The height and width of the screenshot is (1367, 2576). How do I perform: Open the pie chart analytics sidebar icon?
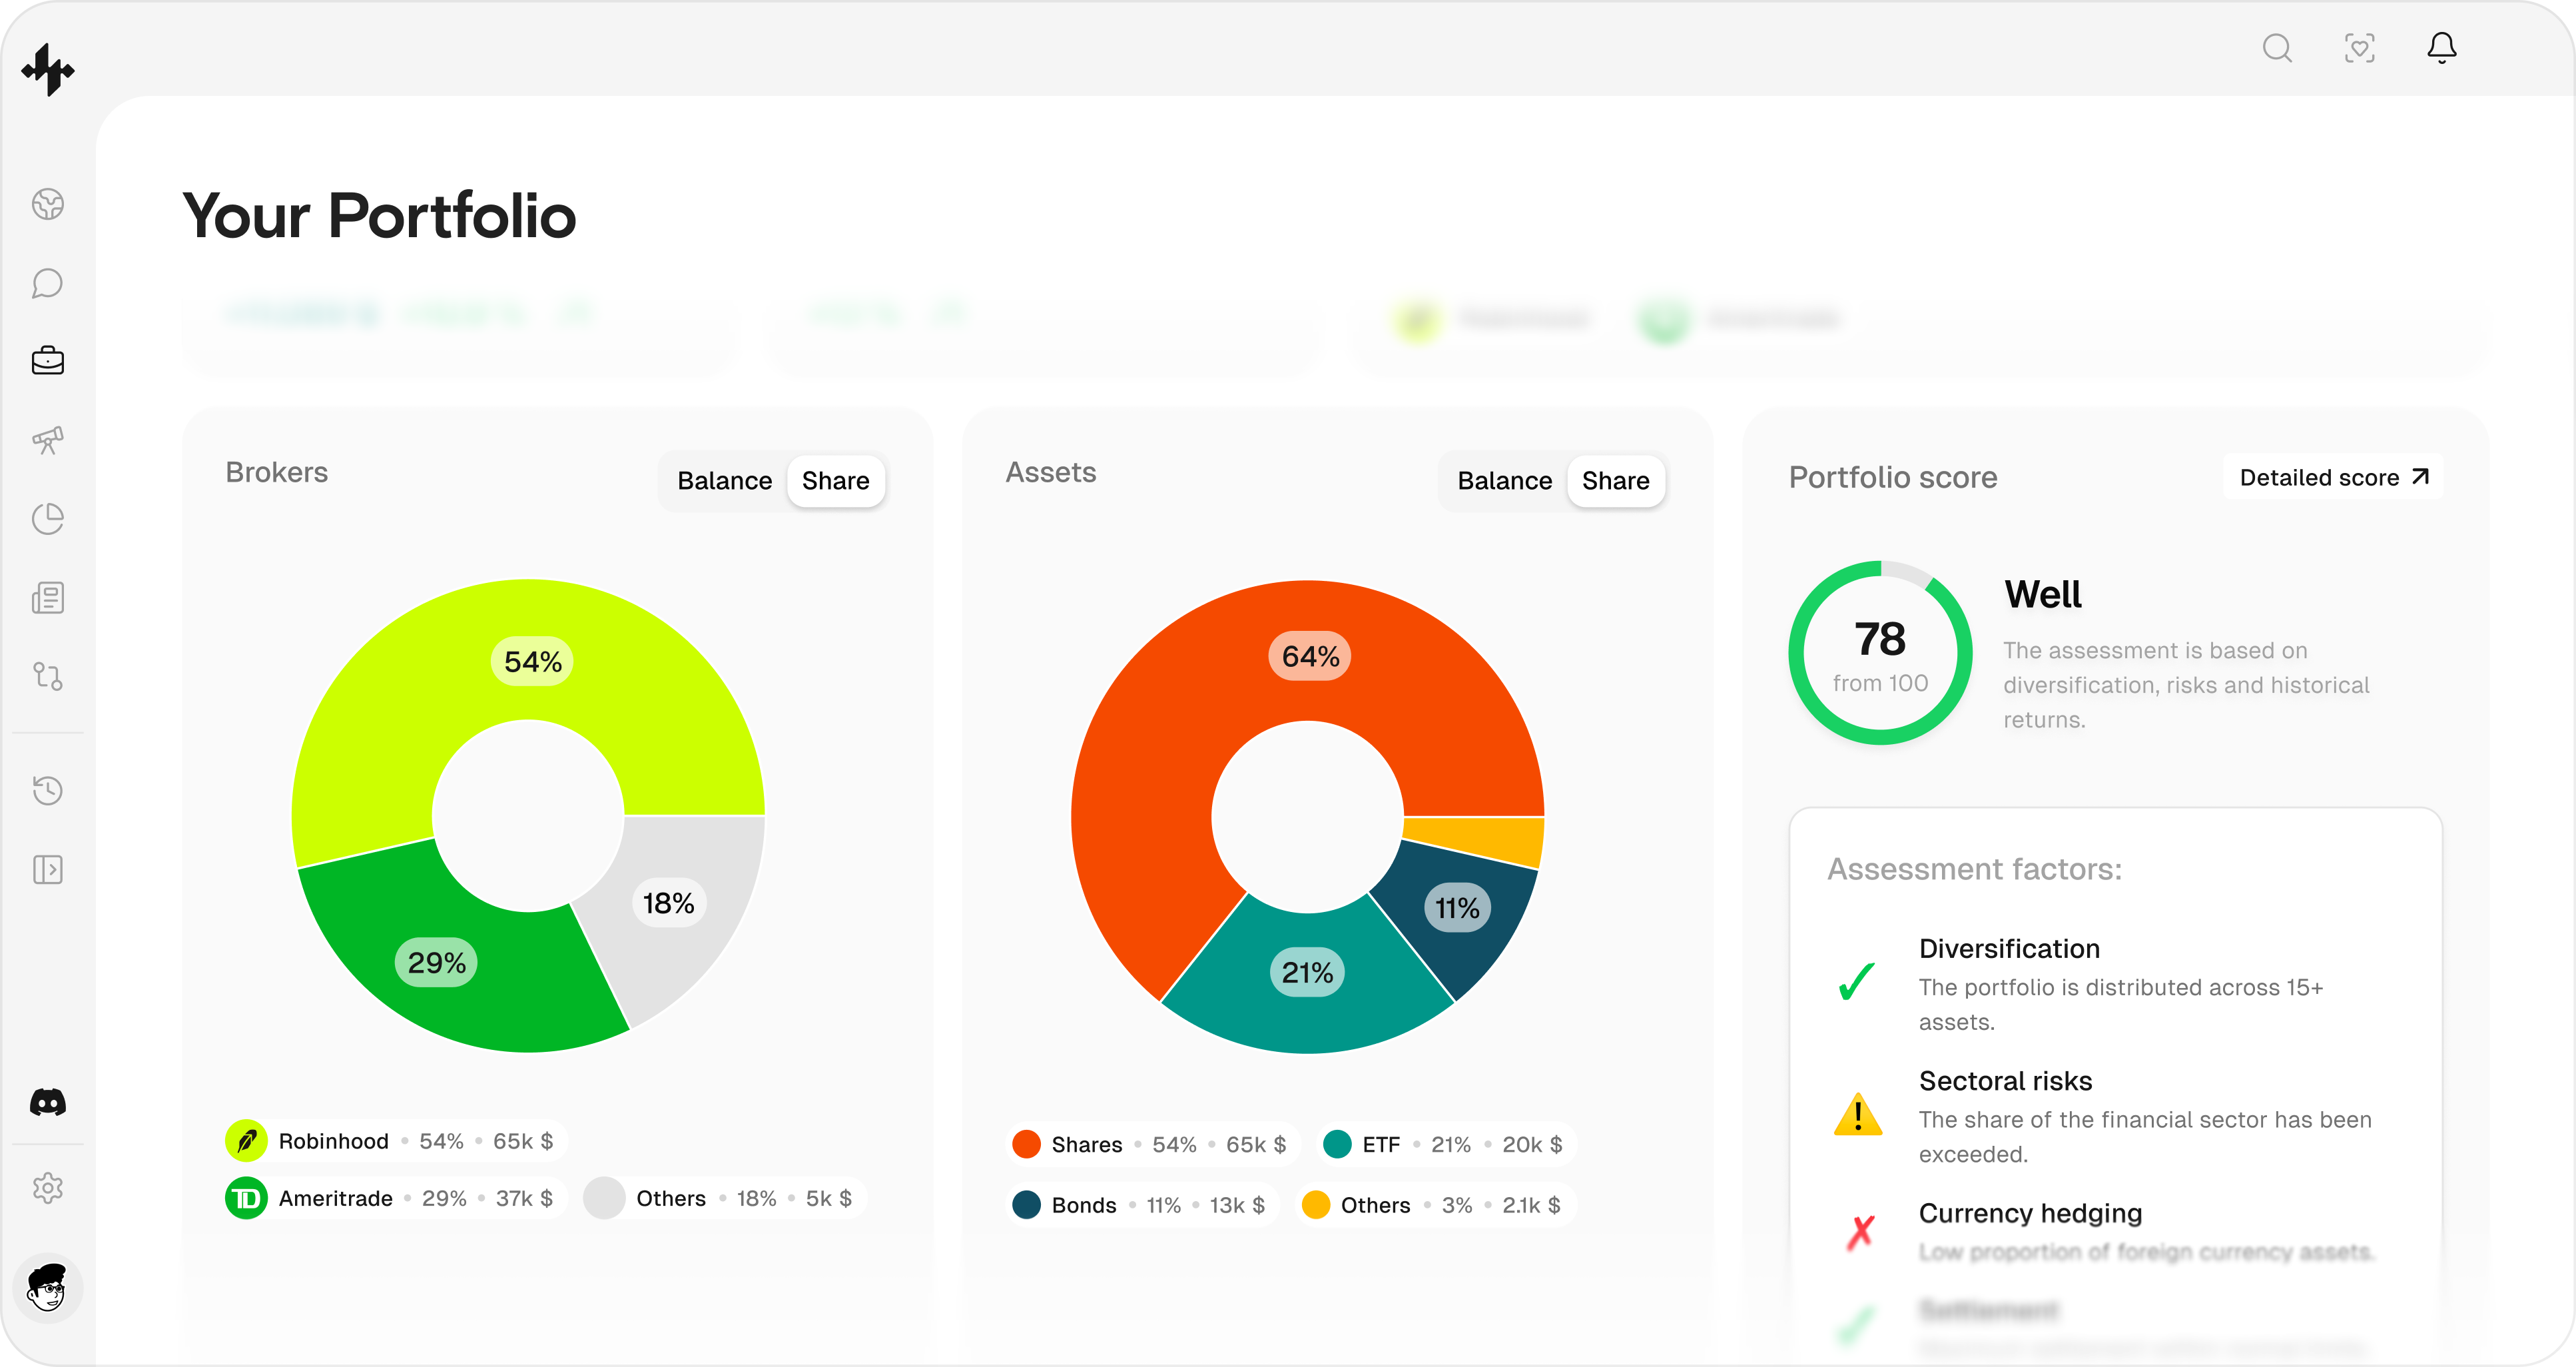(x=48, y=519)
